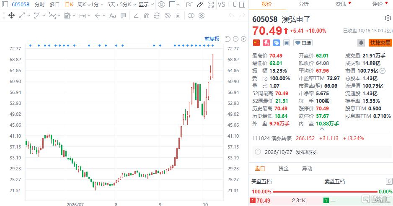Toggle the left sidebar panel icon
This screenshot has height=206, width=393.
(5, 4)
